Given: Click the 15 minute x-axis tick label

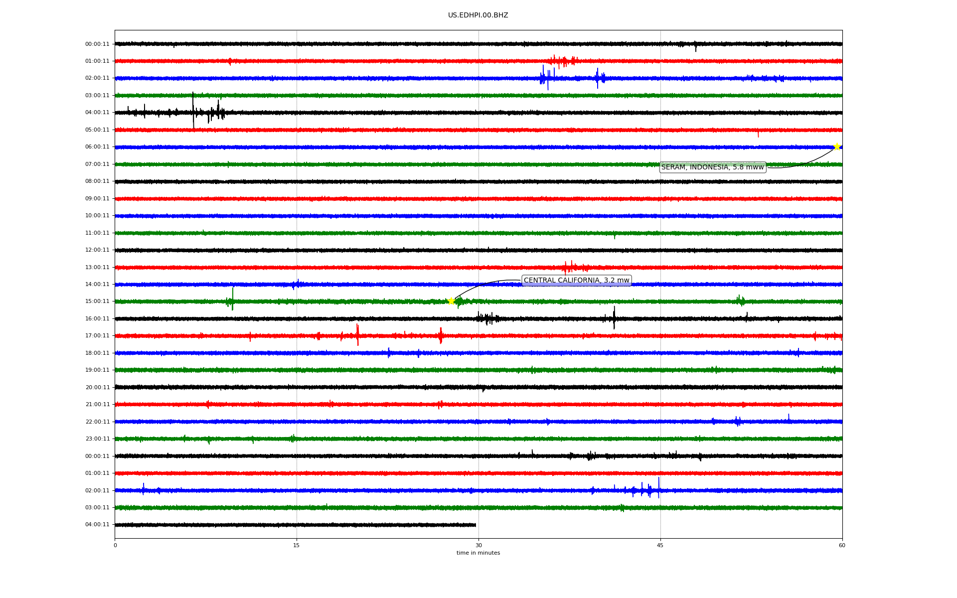Looking at the screenshot, I should [297, 545].
